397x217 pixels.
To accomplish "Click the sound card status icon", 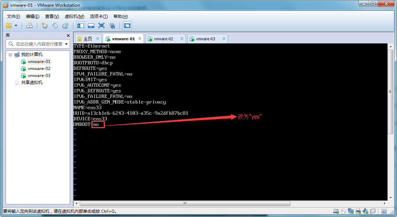I will [x=365, y=211].
